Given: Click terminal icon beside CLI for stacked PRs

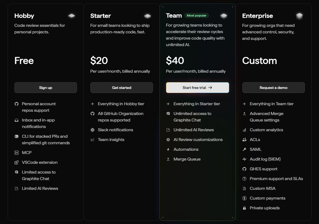Looking at the screenshot, I should click(17, 136).
